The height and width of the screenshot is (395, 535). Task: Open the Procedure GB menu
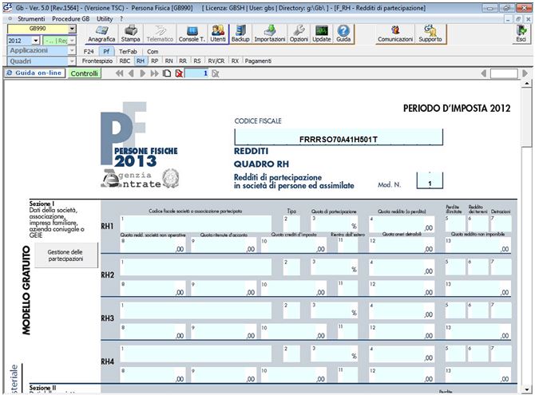coord(70,19)
